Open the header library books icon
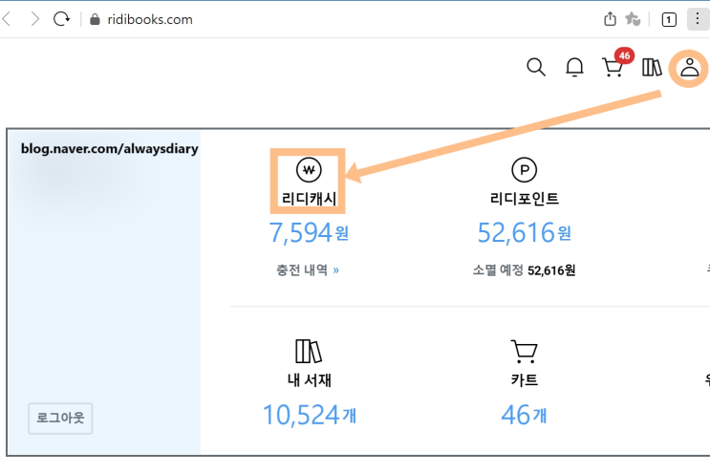Image resolution: width=710 pixels, height=474 pixels. tap(652, 68)
